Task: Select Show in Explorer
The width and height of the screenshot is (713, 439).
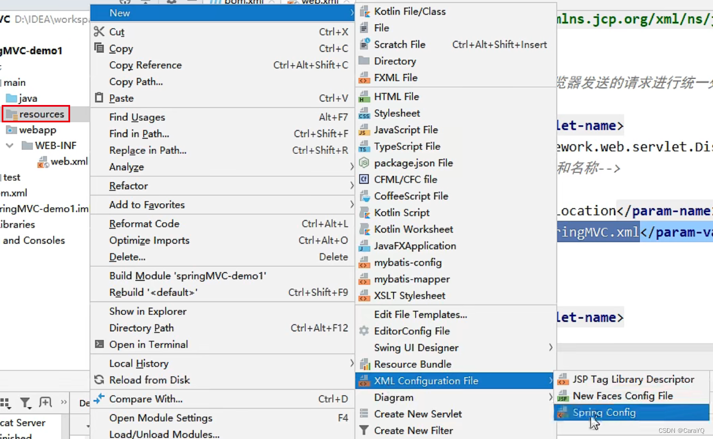Action: pos(223,311)
